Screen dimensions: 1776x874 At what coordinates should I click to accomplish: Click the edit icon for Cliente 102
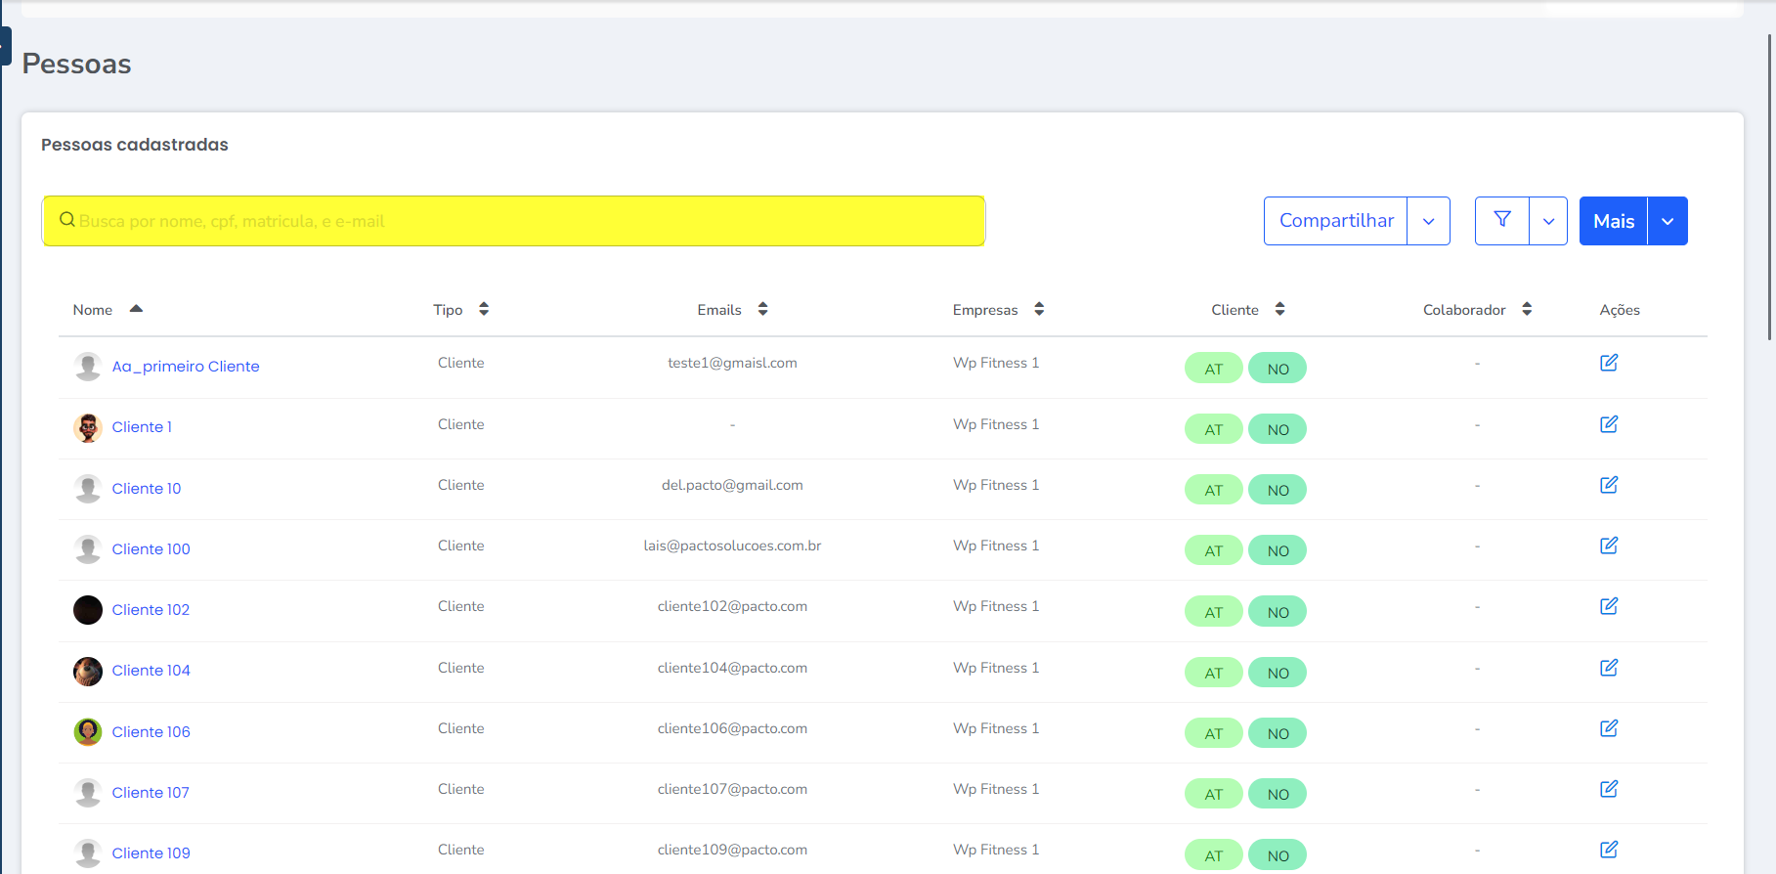(1608, 606)
